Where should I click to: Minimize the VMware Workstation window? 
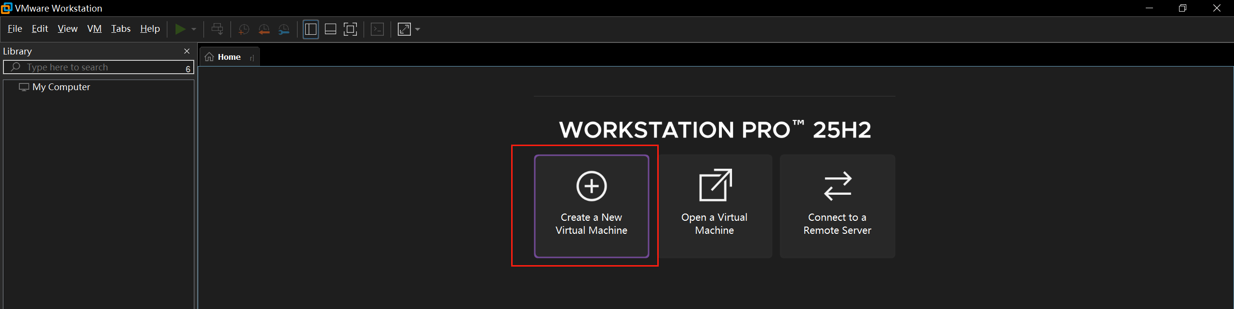[1150, 8]
